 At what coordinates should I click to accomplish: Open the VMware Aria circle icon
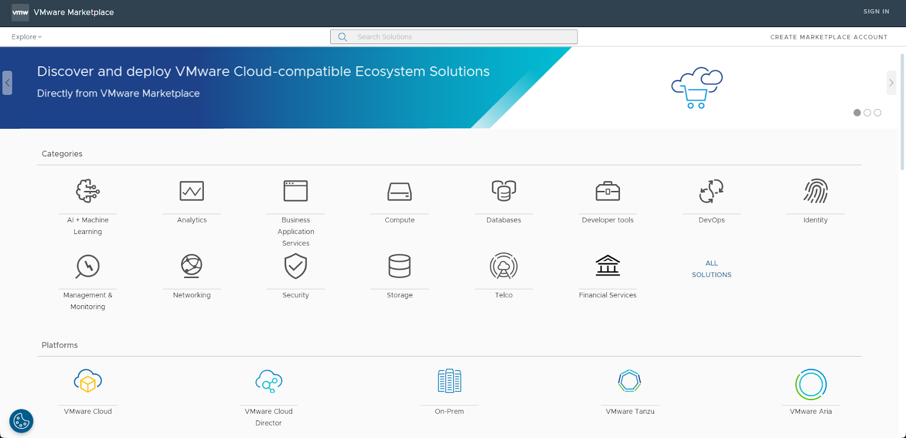coord(811,384)
